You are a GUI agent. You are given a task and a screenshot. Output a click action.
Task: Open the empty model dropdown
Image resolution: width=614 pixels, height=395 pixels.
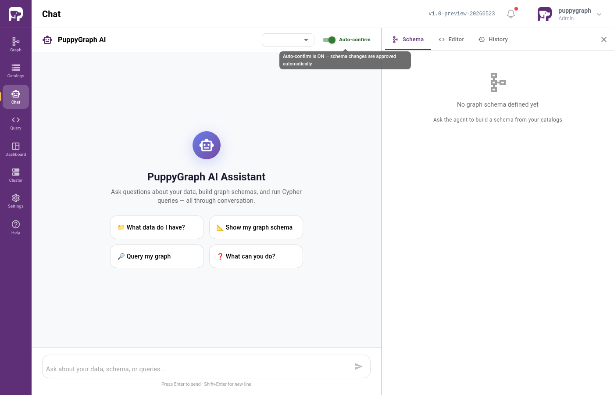288,40
